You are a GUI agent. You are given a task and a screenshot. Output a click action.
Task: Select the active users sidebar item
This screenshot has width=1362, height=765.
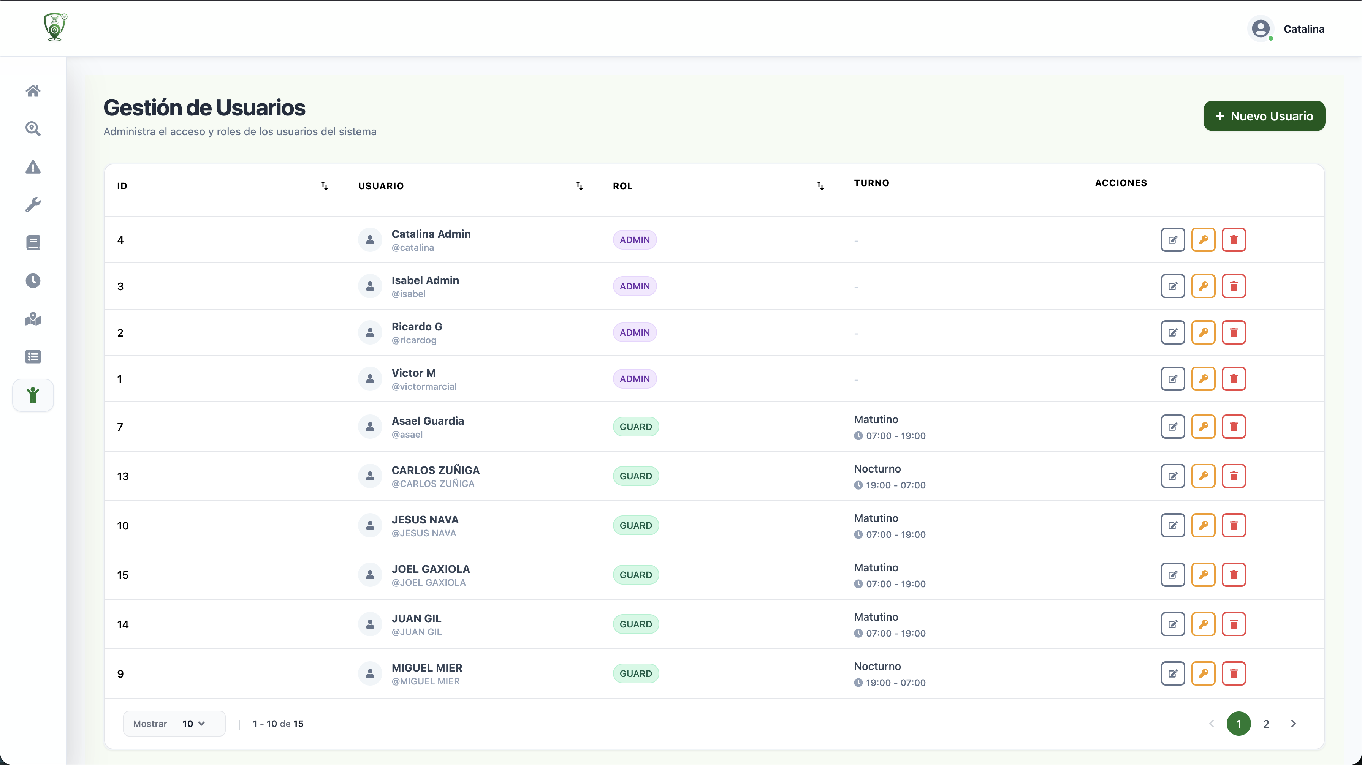[x=33, y=395]
